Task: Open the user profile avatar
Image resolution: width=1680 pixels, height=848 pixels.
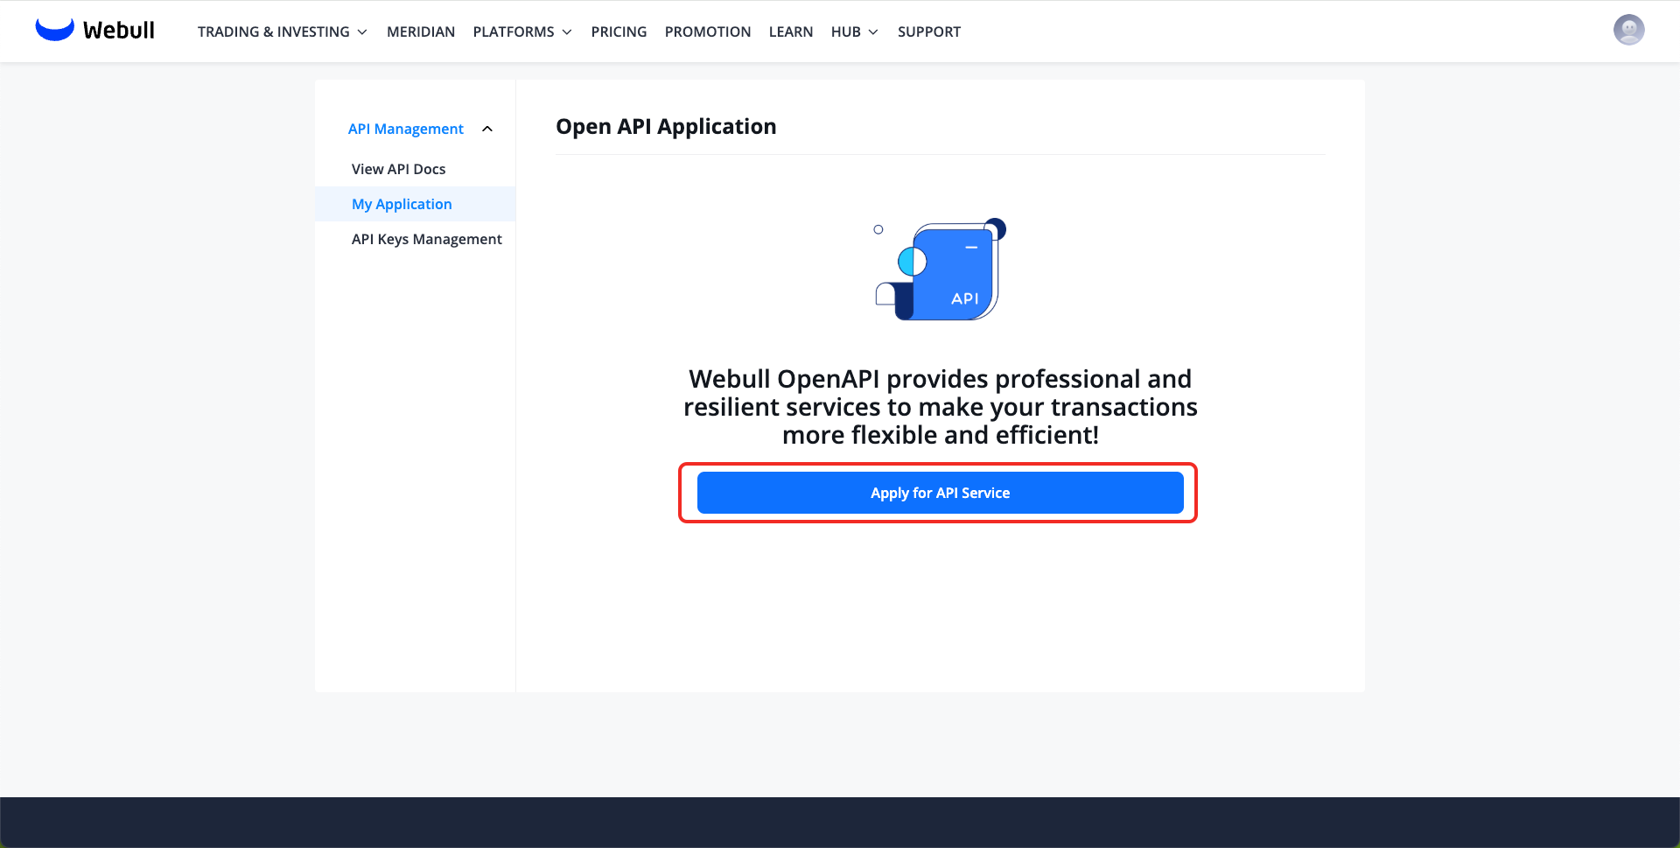Action: click(x=1628, y=30)
